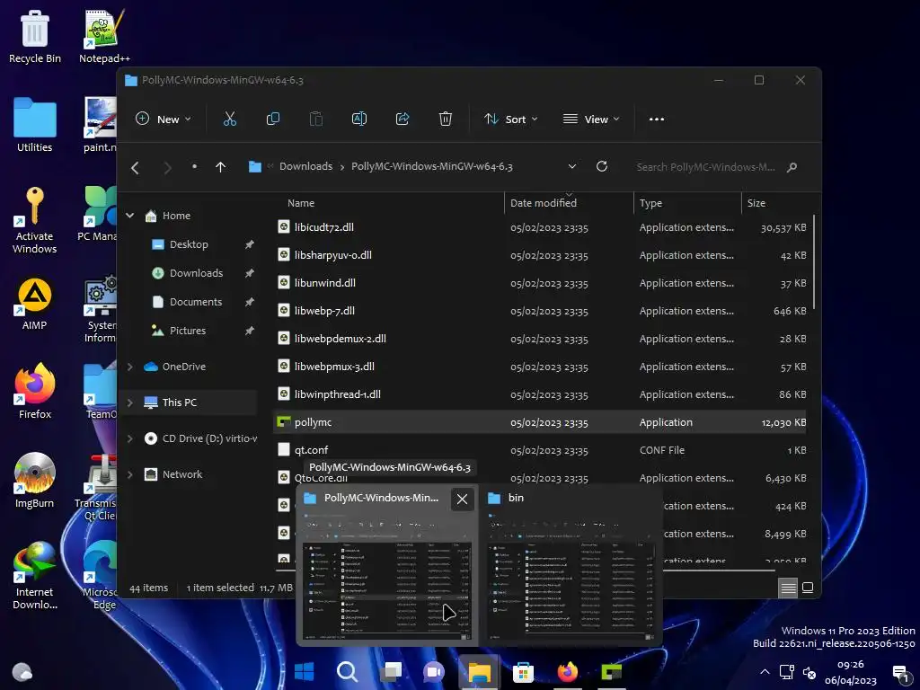Open Microsoft Store on taskbar
This screenshot has width=920, height=690.
coord(523,672)
